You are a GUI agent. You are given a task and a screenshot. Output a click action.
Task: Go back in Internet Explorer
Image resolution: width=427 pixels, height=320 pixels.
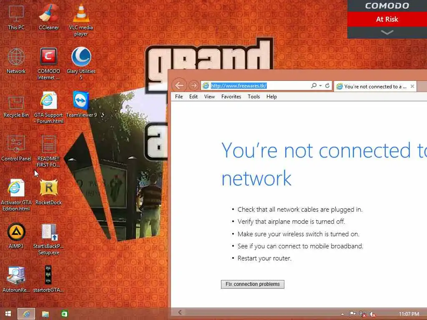[179, 85]
